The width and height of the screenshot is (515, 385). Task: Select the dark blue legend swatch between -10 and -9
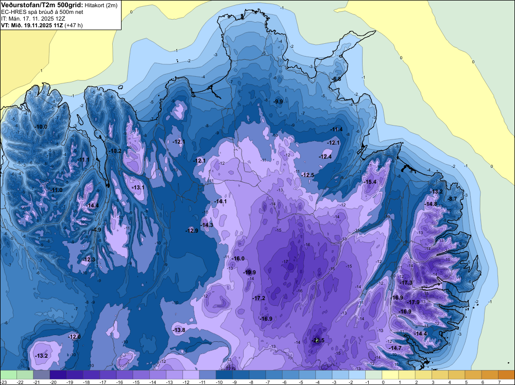click(225, 375)
